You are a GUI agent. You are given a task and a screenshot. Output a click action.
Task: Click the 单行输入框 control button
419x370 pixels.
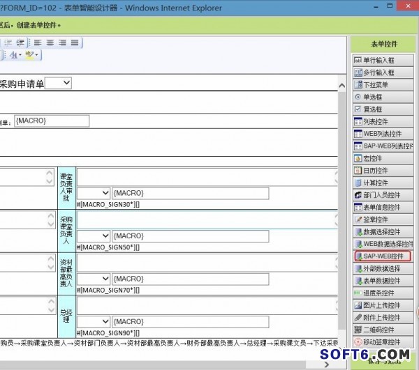click(381, 61)
